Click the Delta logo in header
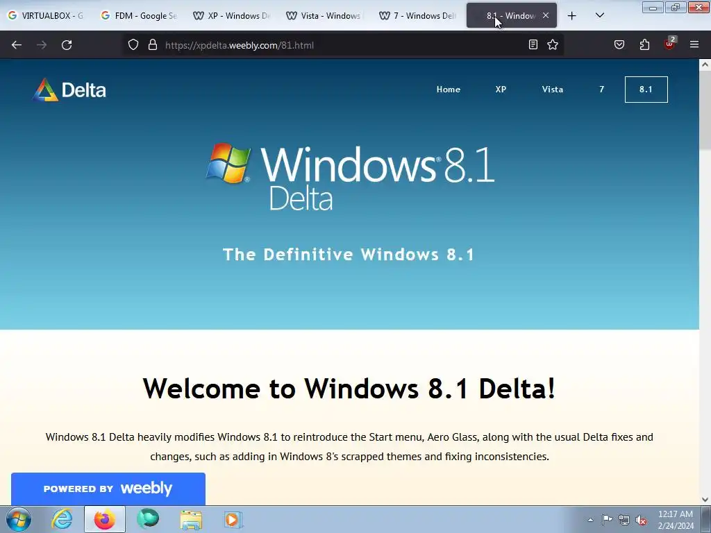Viewport: 711px width, 533px height. [x=69, y=90]
